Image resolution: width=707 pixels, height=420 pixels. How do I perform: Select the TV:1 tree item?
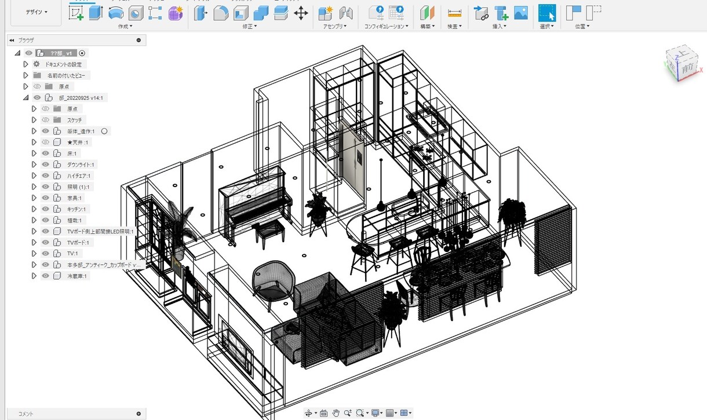pos(72,253)
